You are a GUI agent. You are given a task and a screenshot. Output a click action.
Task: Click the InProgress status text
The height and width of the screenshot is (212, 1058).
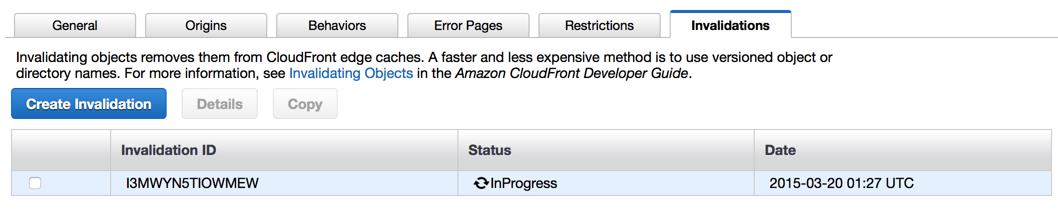[523, 183]
